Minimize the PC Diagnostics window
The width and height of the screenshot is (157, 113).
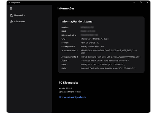click(134, 2)
